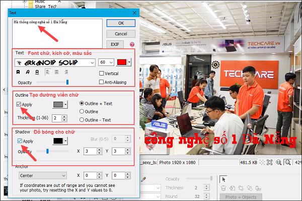Click the Anchor X value field

click(x=90, y=175)
